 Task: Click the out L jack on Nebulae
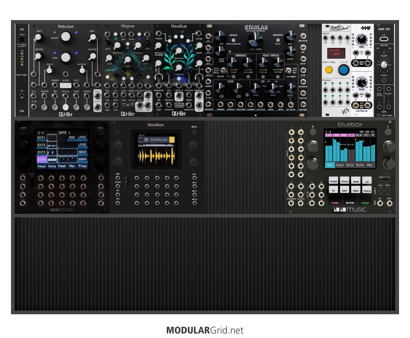click(x=97, y=96)
